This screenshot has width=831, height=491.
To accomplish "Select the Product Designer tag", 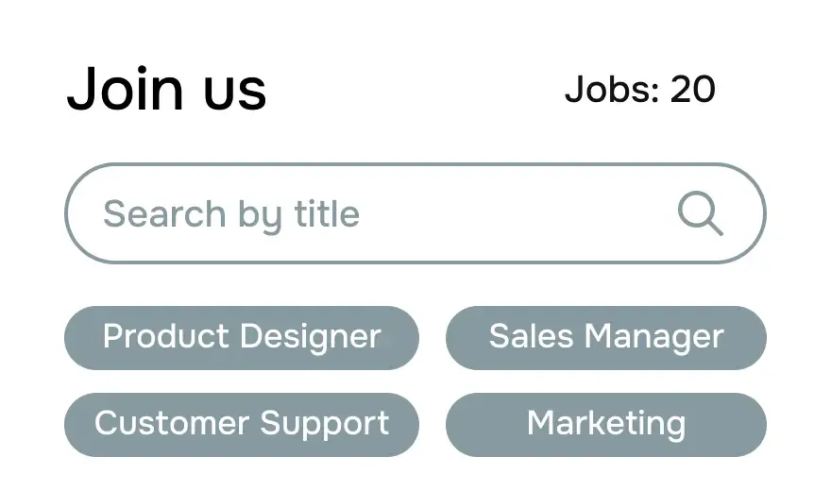I will pos(242,337).
